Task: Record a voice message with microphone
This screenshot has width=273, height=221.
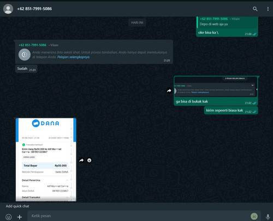Action: (x=268, y=217)
